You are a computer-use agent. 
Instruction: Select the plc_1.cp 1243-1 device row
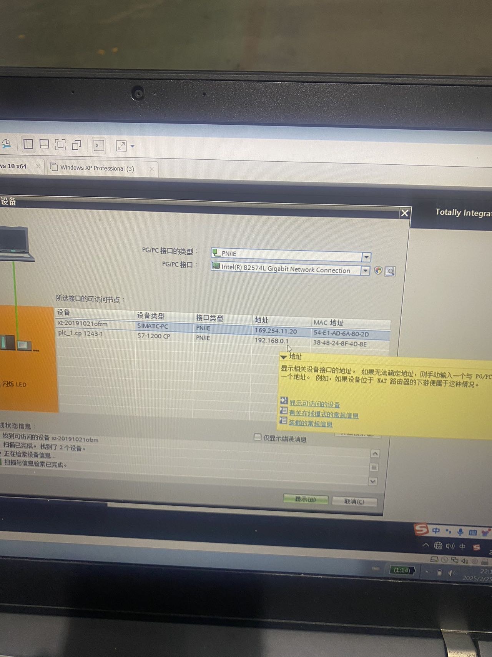click(x=223, y=338)
